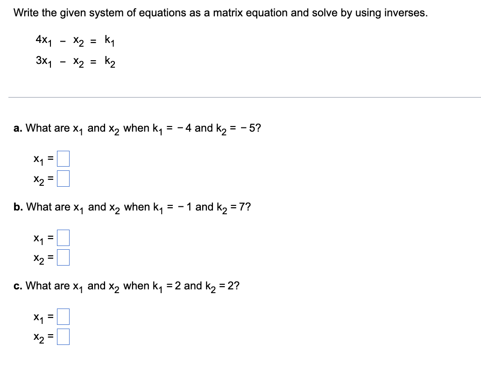Click the last empty answer field
Viewport: 481px width, 379px height.
(64, 336)
